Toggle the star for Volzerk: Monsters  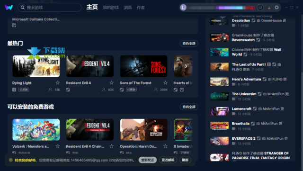pyautogui.click(x=58, y=146)
